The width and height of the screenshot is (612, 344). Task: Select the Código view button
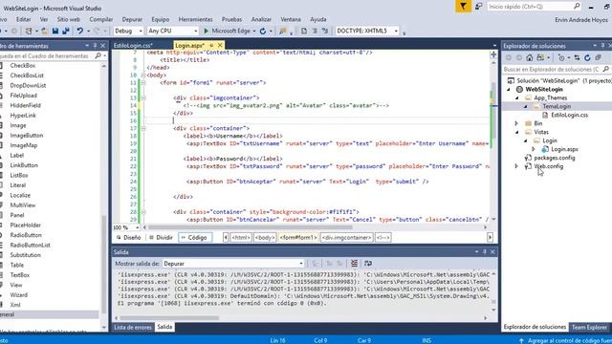click(195, 238)
